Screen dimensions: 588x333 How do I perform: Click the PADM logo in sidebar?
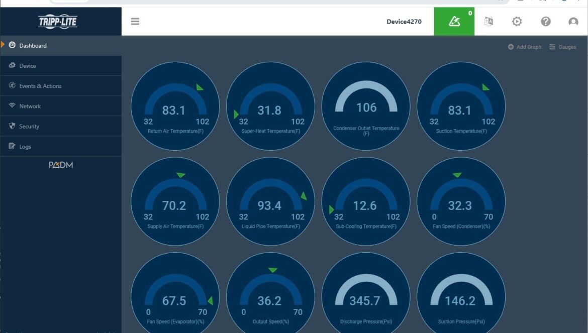tap(61, 165)
